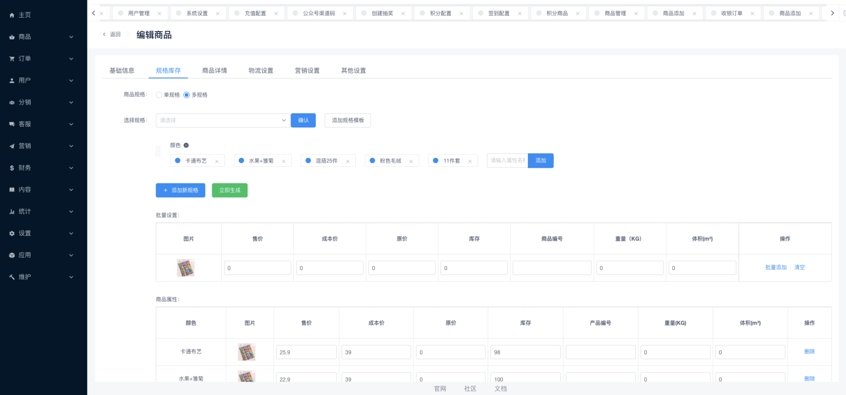Select the 单规格 radio option
This screenshot has height=395, width=846.
coord(159,95)
